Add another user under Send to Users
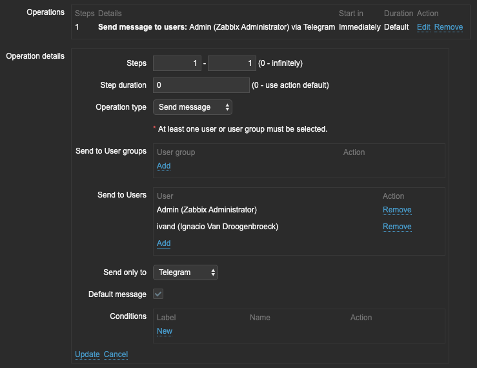 (164, 243)
